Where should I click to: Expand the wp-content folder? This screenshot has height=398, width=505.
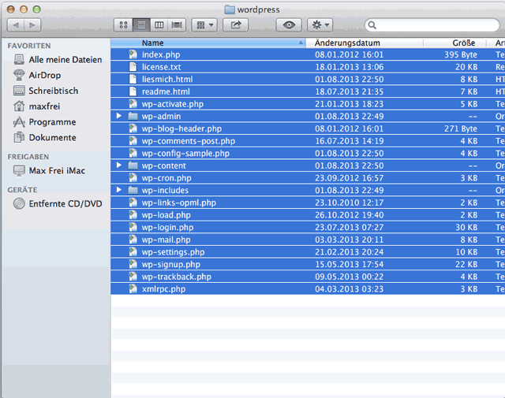119,165
